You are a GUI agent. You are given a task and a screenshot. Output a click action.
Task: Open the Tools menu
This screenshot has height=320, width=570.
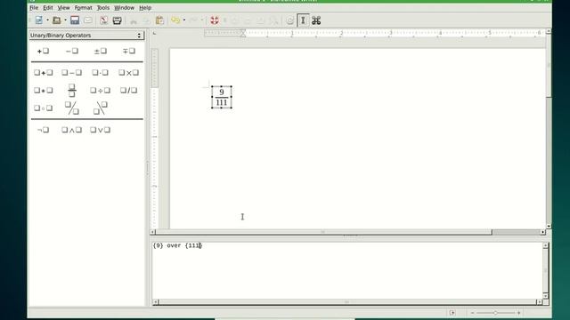pos(103,8)
